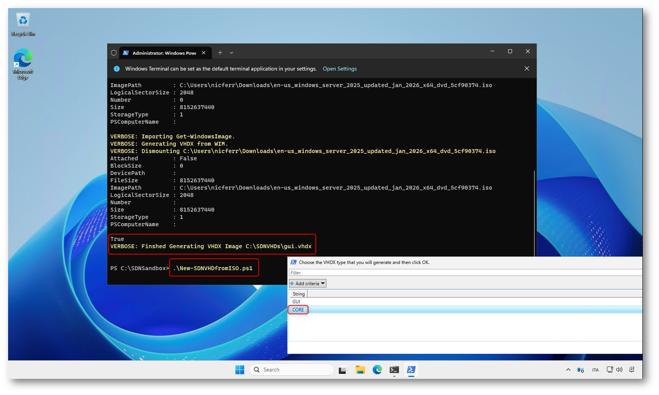Expand the Add criteria dropdown
659x395 pixels.
tap(308, 283)
